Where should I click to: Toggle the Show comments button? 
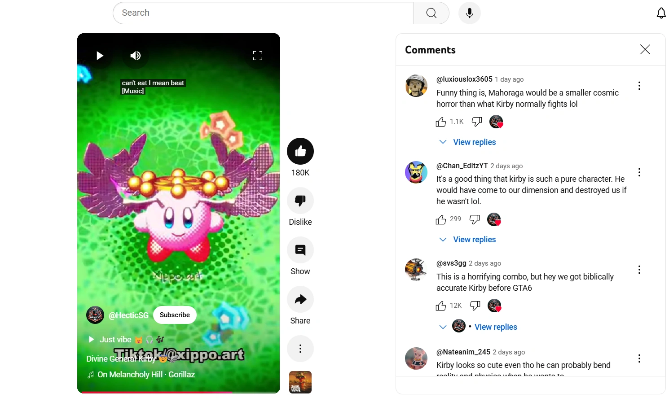pyautogui.click(x=300, y=250)
